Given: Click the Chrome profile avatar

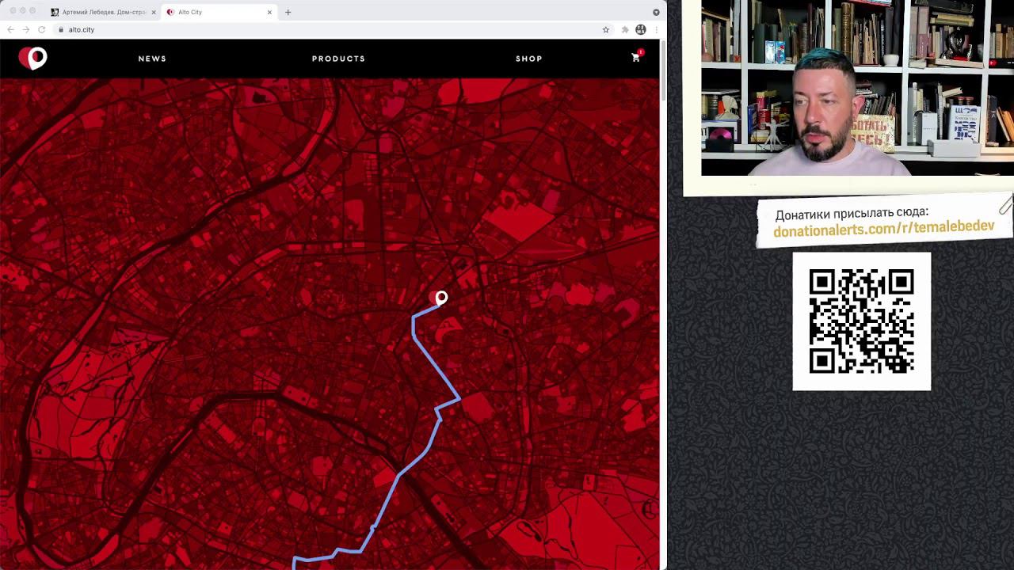Looking at the screenshot, I should pos(641,29).
